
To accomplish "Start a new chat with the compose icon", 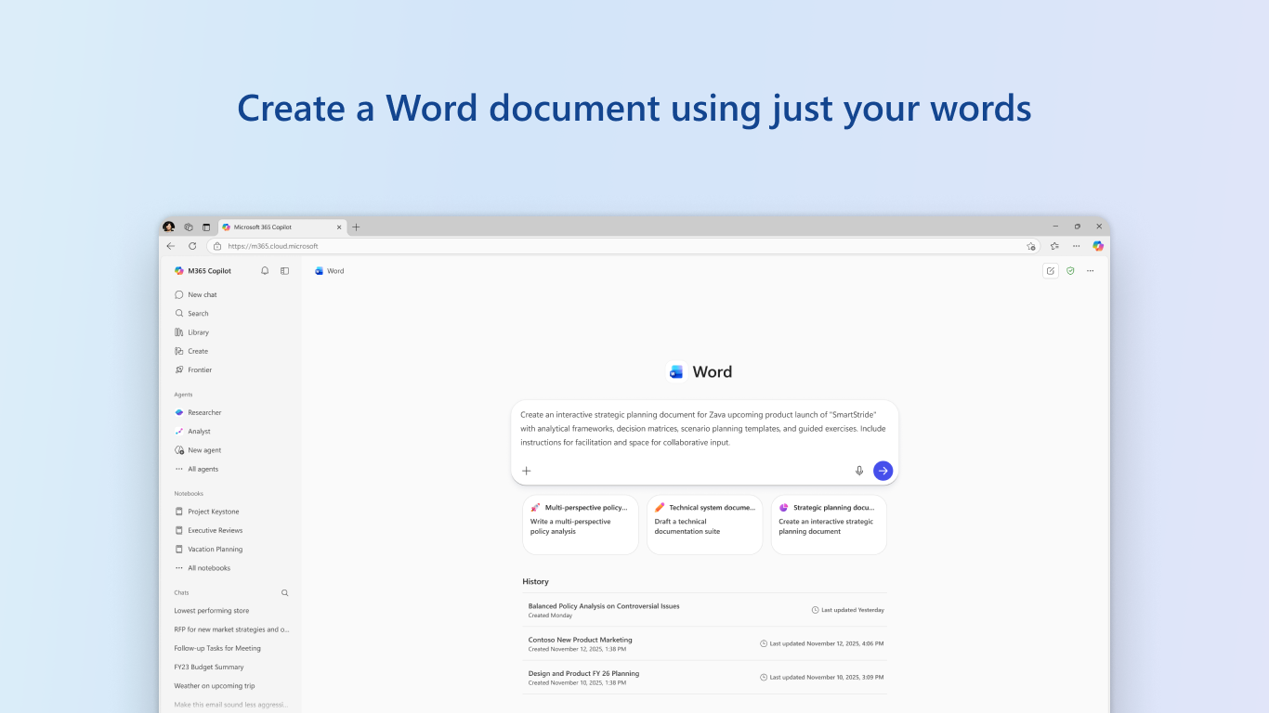I will point(1051,271).
